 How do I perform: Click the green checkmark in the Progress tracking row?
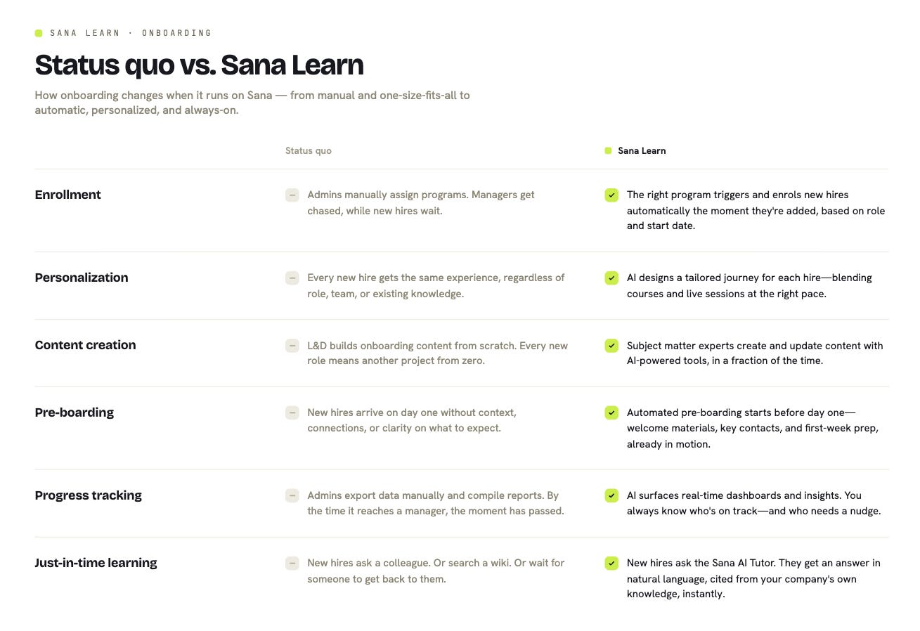[611, 495]
